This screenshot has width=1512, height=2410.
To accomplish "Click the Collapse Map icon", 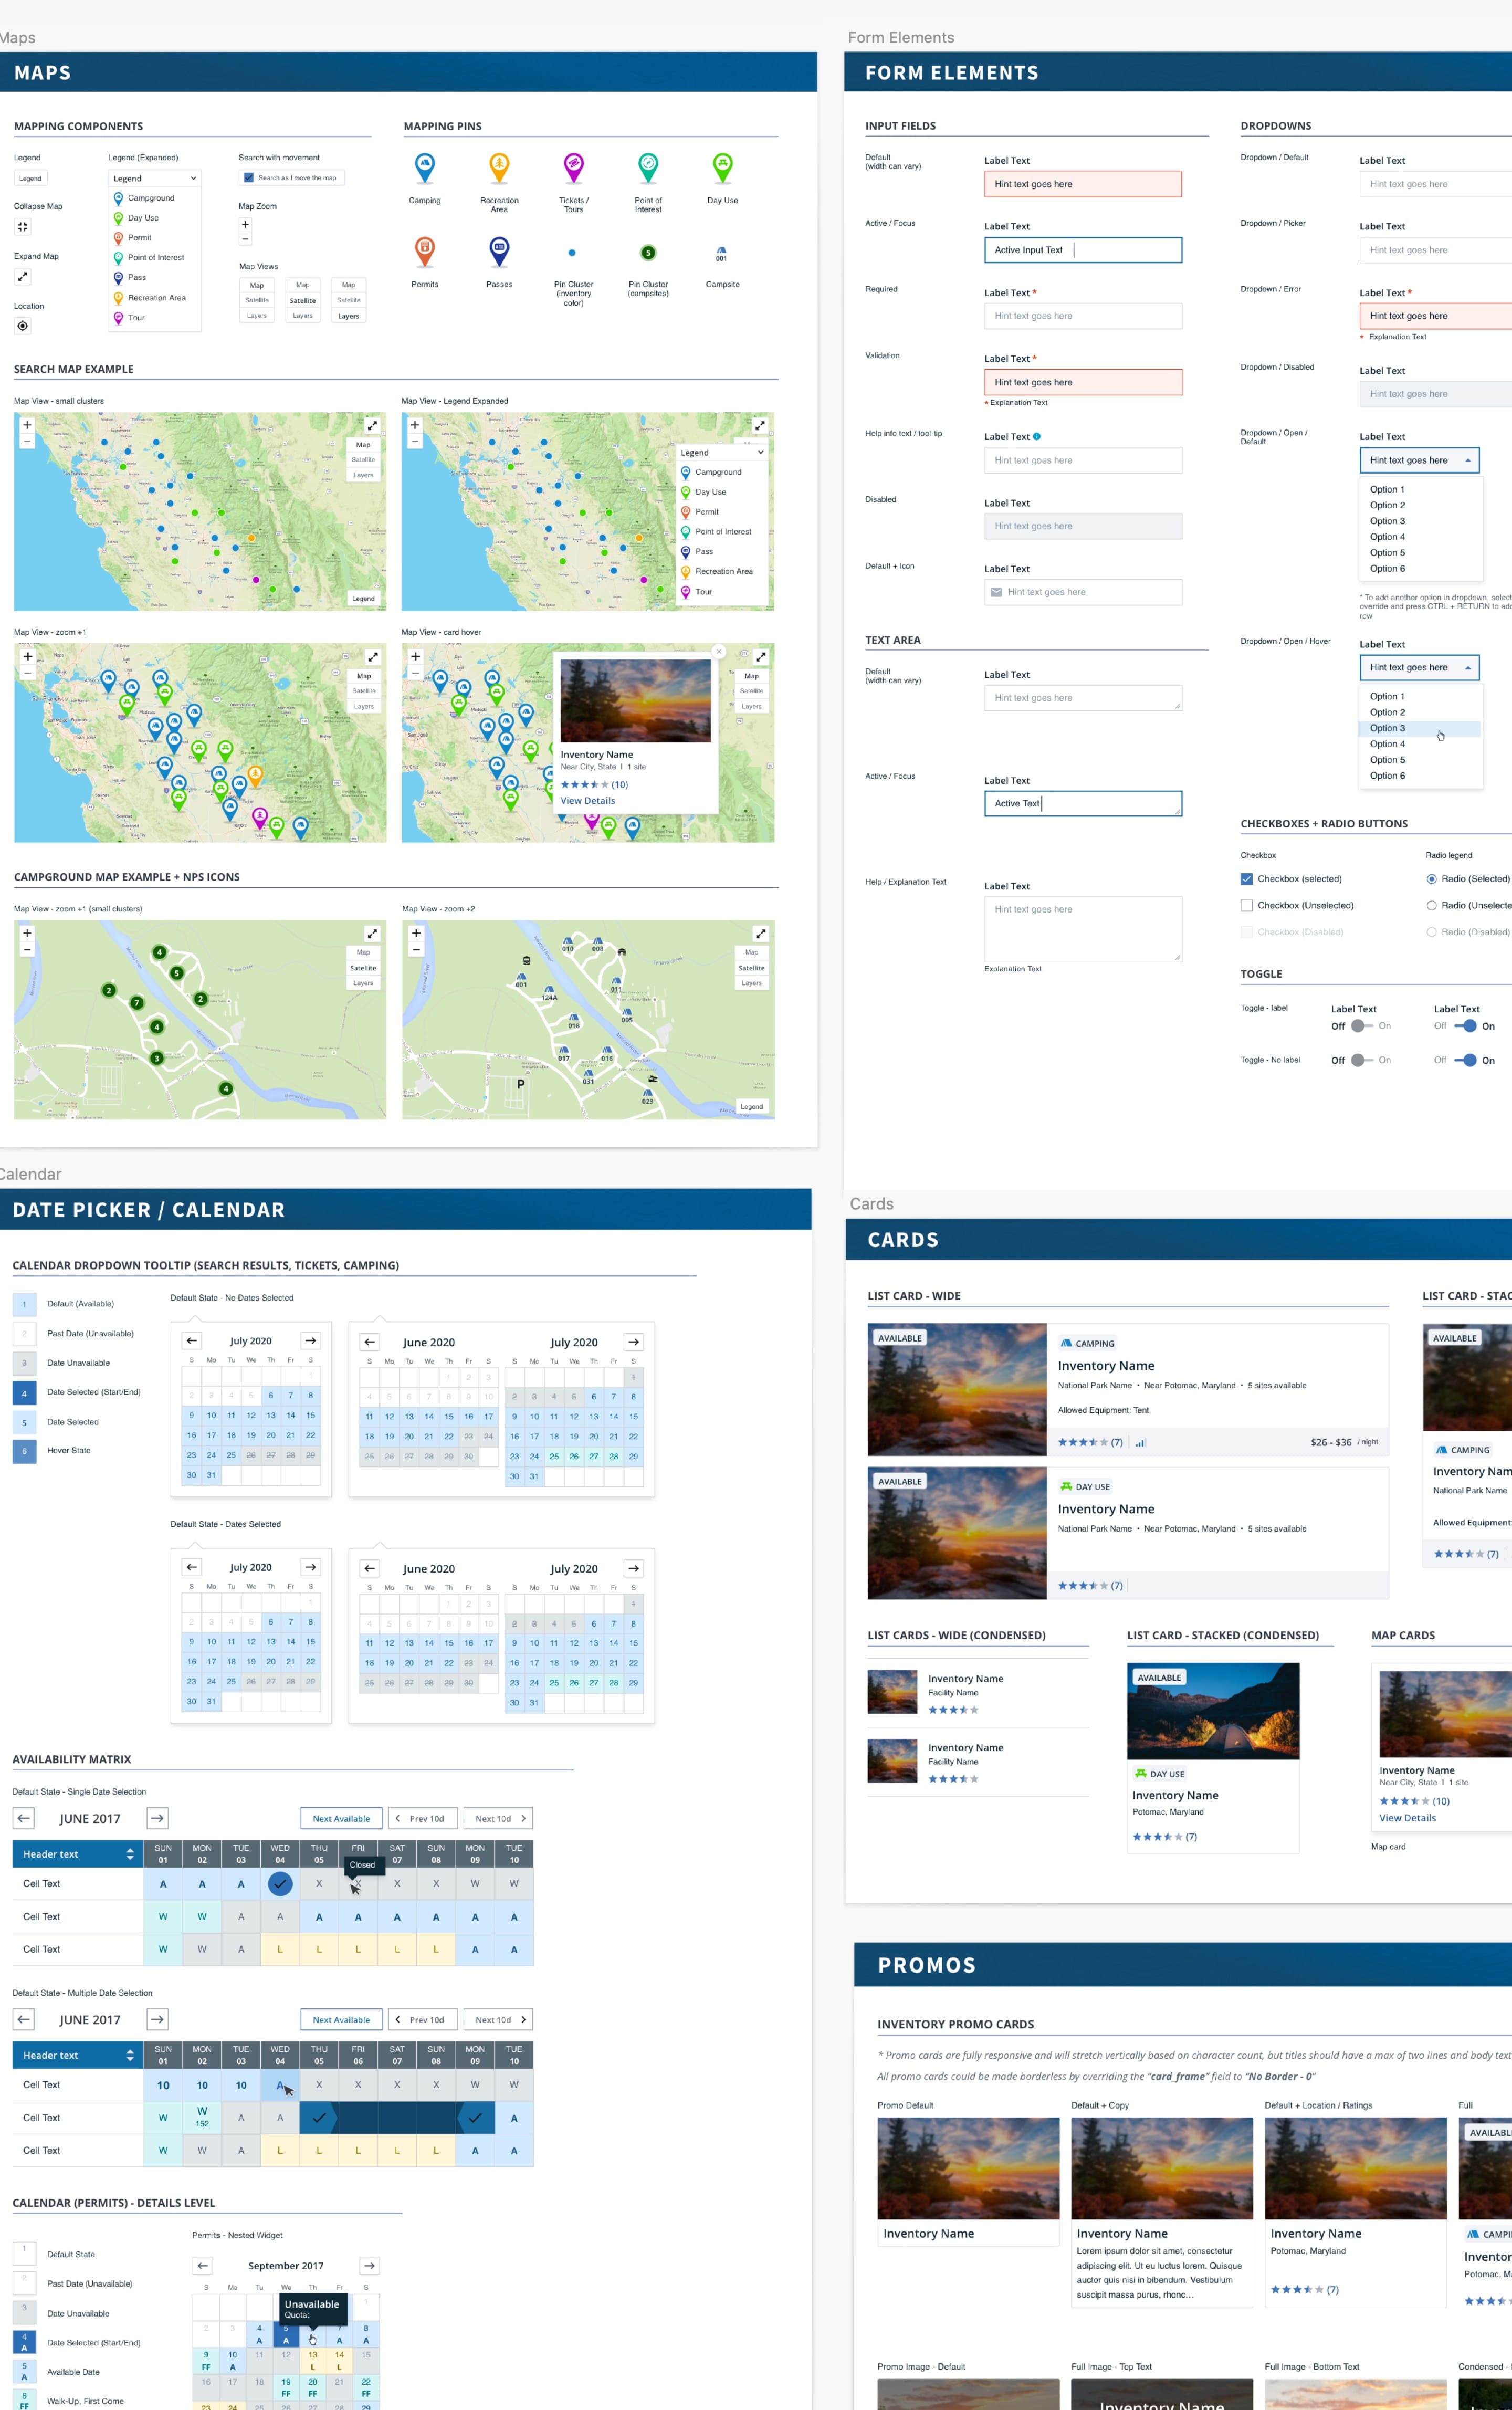I will click(x=22, y=227).
